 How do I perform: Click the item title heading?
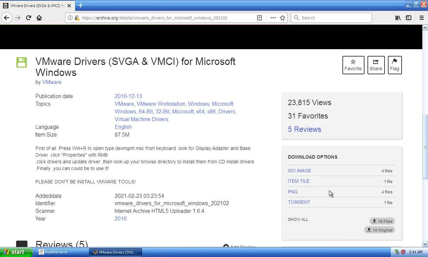click(x=135, y=67)
